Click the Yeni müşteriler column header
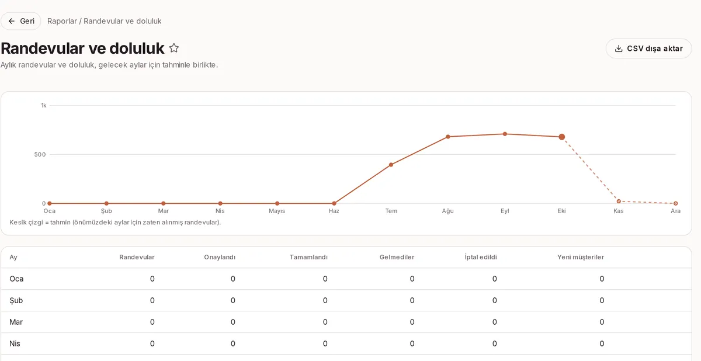This screenshot has width=701, height=361. tap(581, 257)
